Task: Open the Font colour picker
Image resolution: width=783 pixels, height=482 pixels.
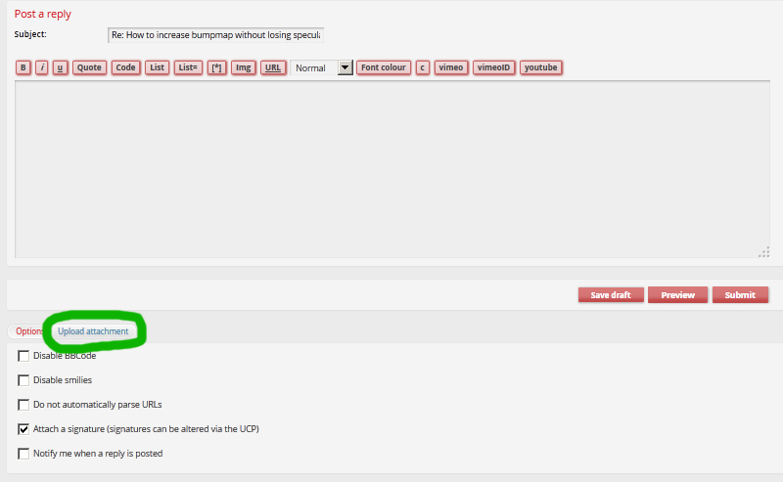Action: [383, 67]
